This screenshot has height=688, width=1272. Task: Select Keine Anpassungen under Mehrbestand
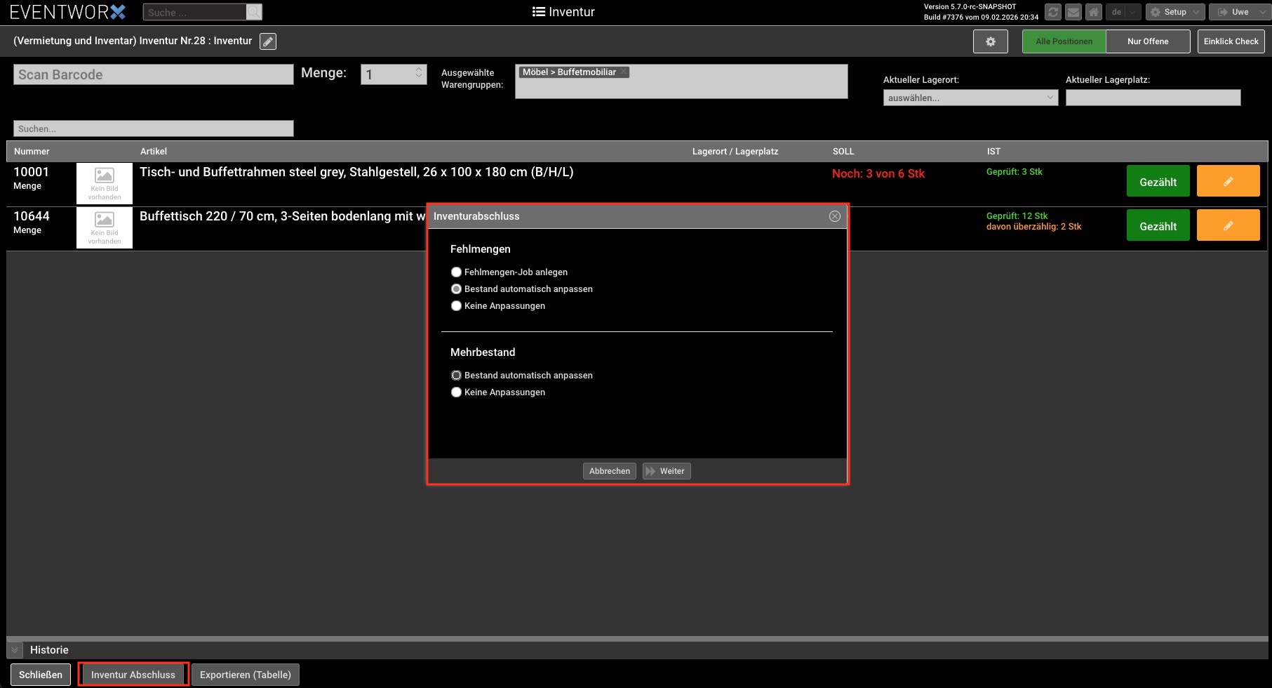(456, 392)
